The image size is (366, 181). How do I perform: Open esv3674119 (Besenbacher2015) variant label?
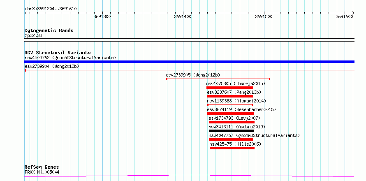coord(241,109)
